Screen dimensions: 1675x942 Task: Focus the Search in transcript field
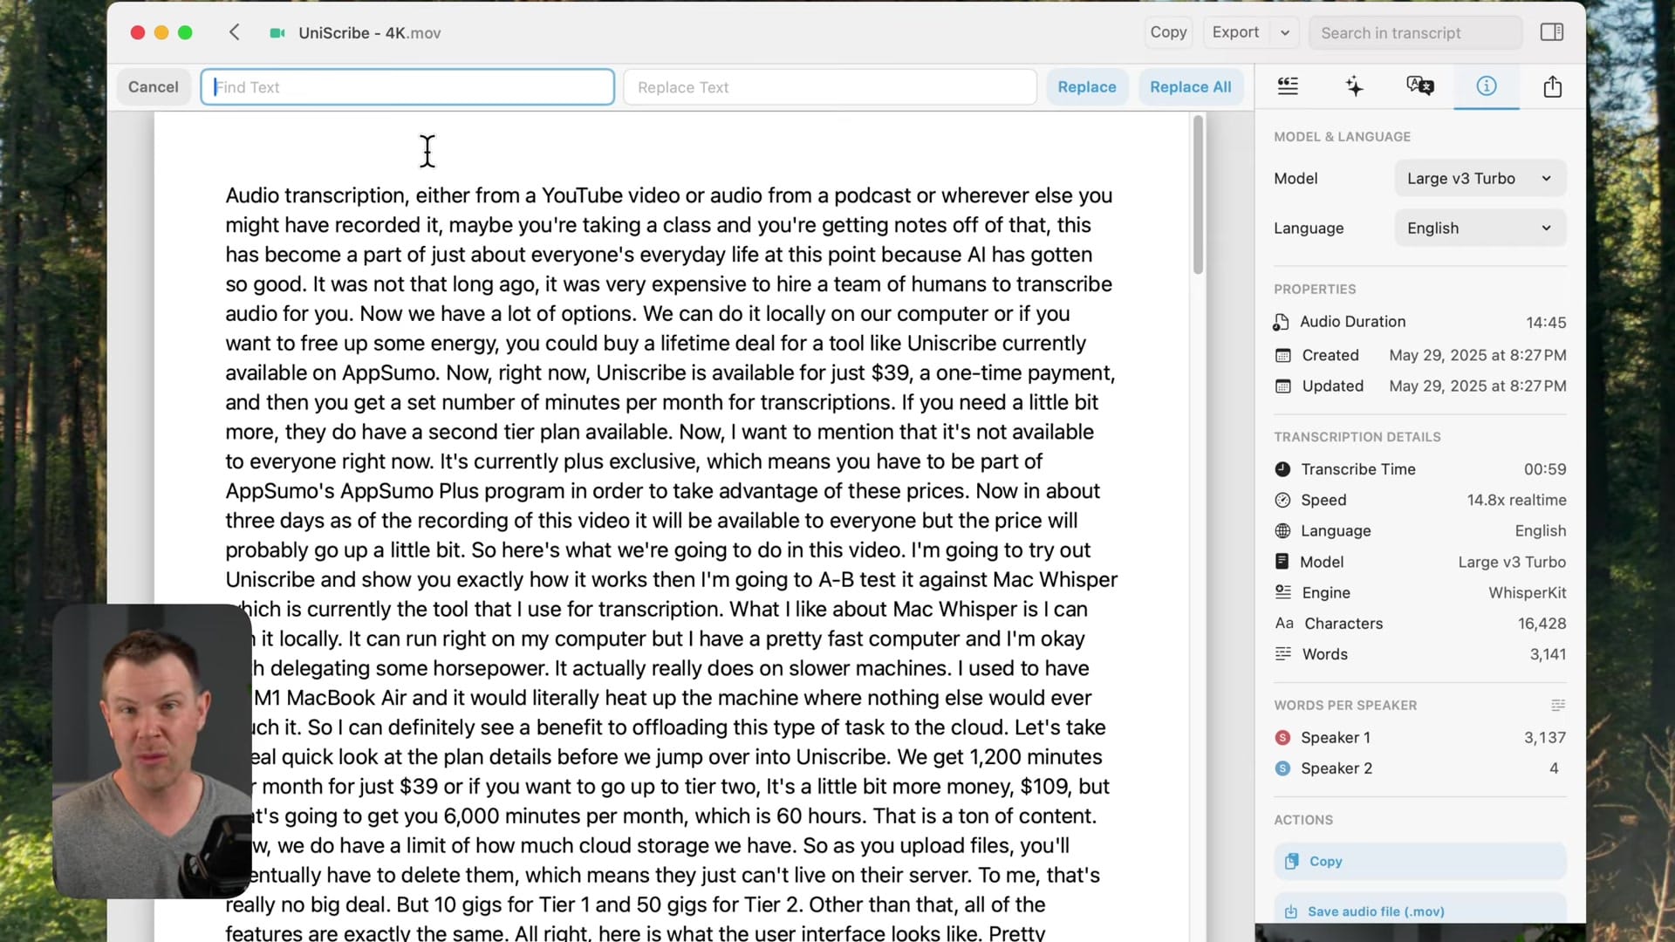1415,33
